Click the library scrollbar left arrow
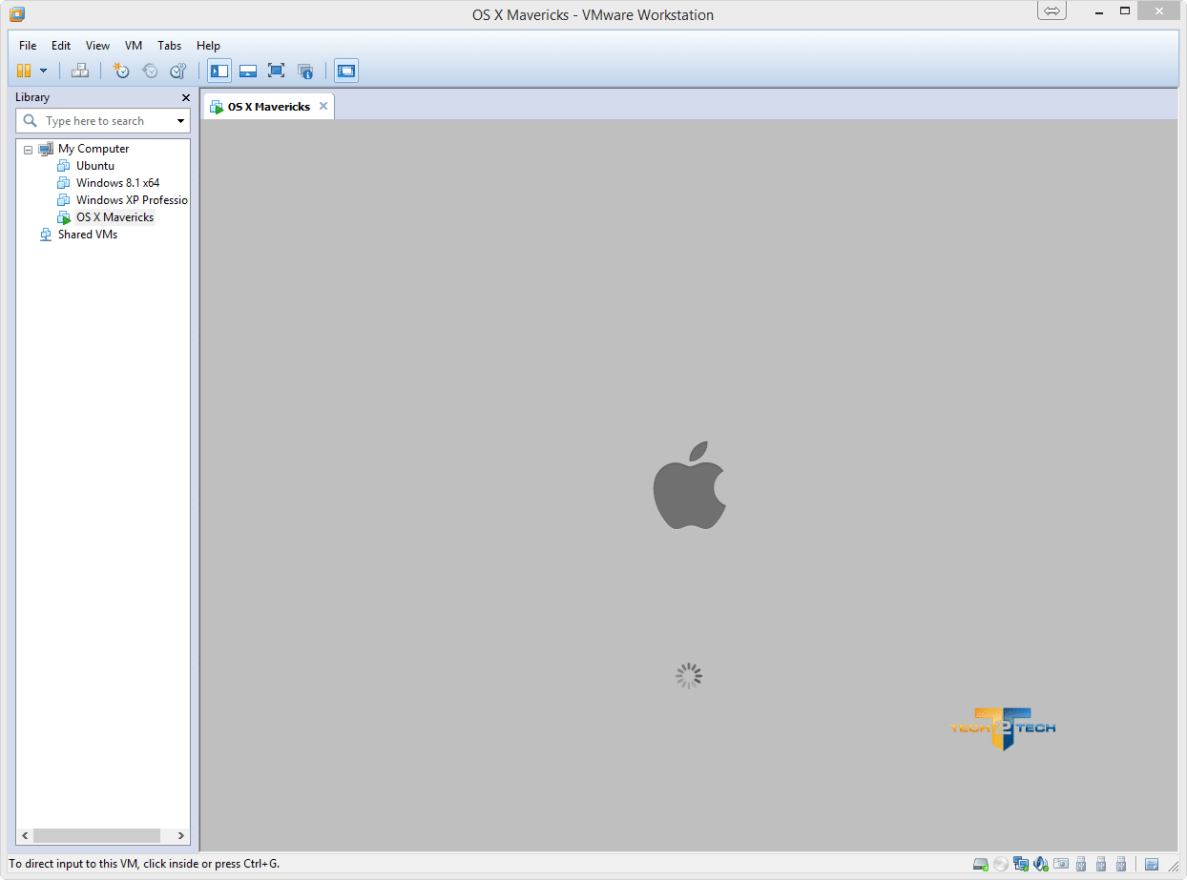 pos(25,836)
